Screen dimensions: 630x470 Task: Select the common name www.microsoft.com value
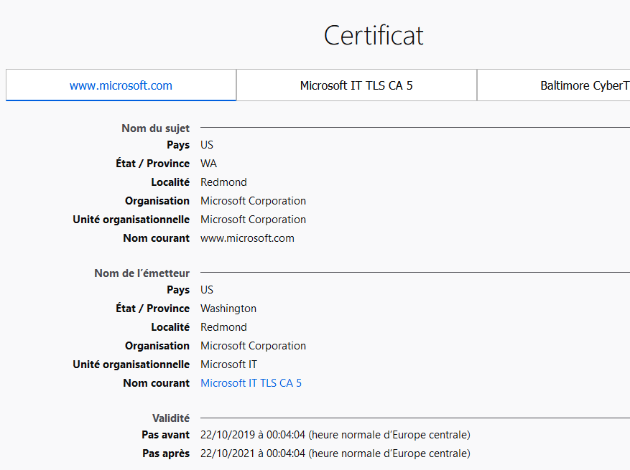point(248,238)
